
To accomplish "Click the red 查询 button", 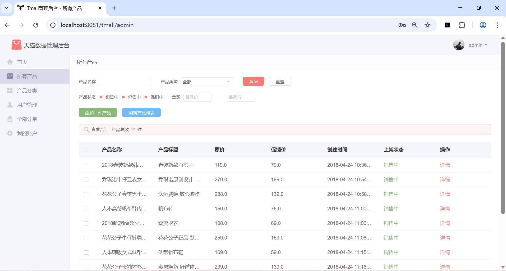I will coord(253,82).
